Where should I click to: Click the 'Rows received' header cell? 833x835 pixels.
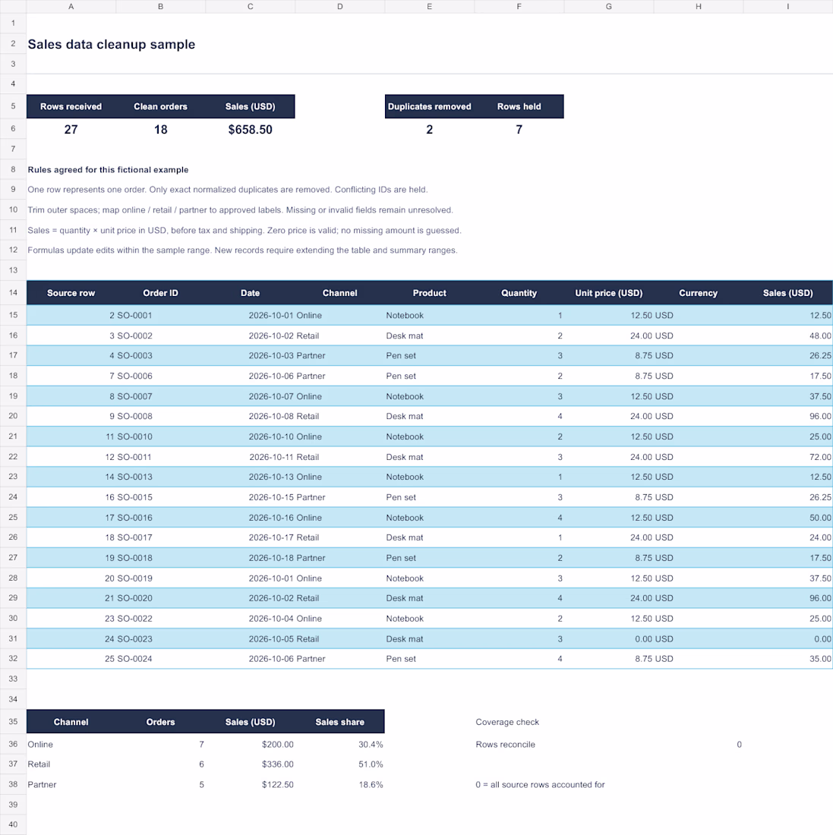coord(71,106)
